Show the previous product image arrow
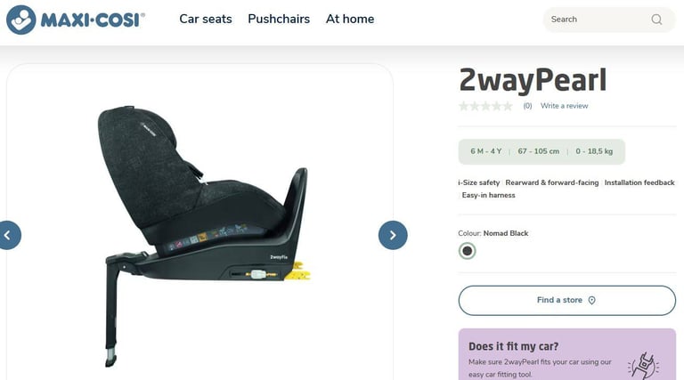This screenshot has width=684, height=380. (8, 235)
